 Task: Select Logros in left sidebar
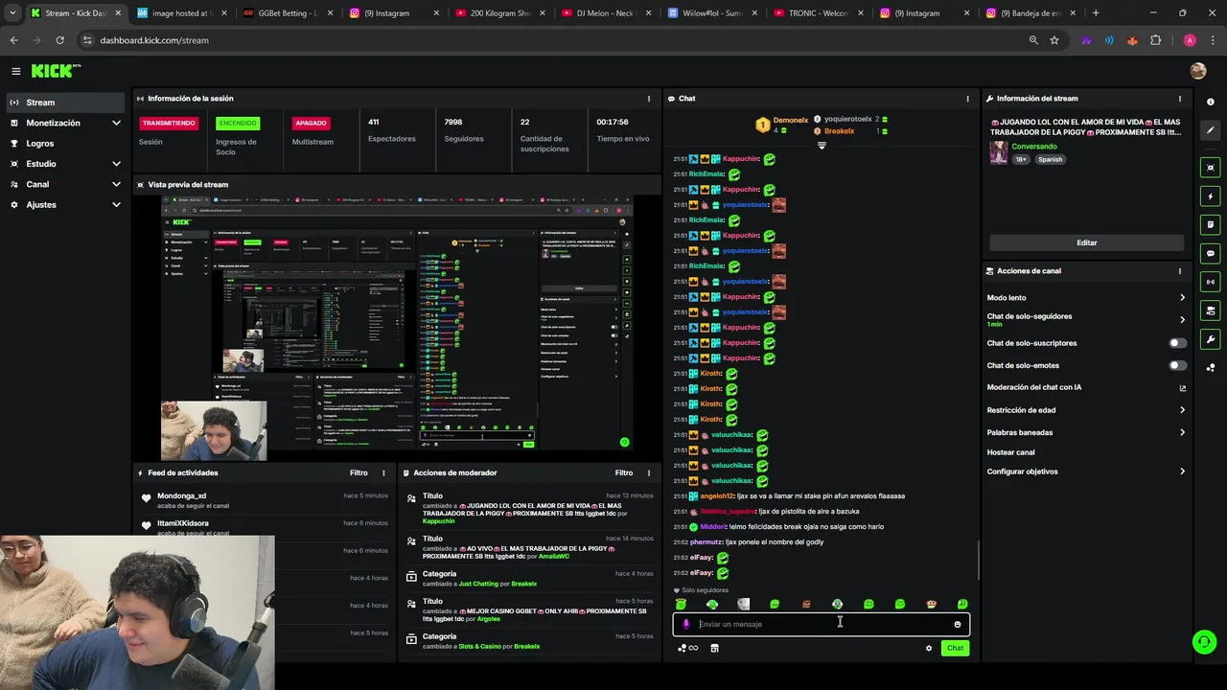click(65, 144)
